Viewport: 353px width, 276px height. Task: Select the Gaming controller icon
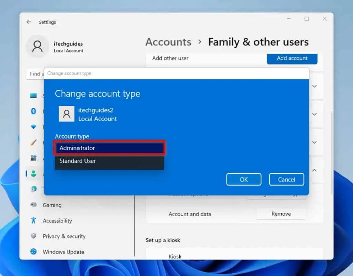tap(33, 205)
